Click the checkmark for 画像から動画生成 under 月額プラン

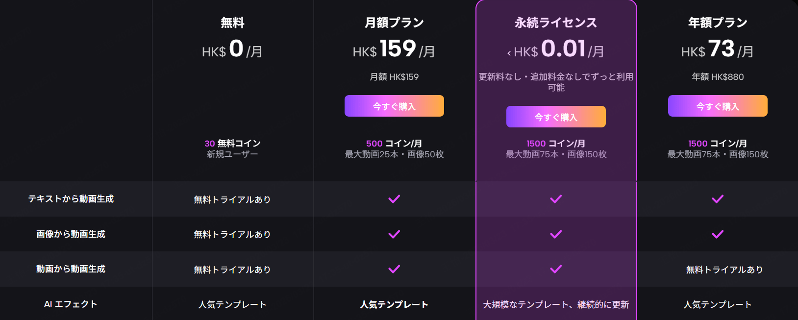[394, 234]
